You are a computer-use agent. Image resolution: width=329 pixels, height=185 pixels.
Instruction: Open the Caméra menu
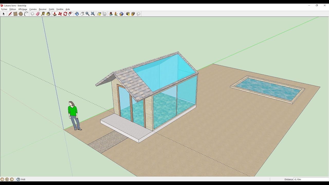[x=33, y=9]
